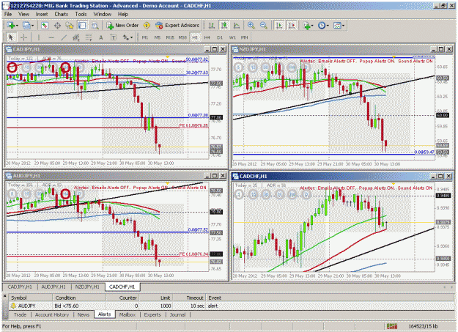
Task: Open the Data Window crosshair-circle icon
Action: pos(57,26)
